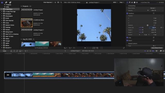Open the Select tool dropdown in timeline
The height and width of the screenshot is (93, 165).
(26, 51)
